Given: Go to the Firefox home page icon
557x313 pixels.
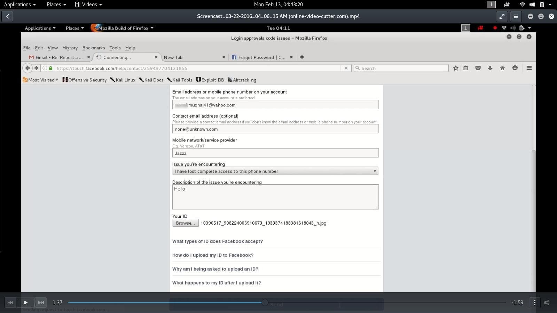Looking at the screenshot, I should tap(502, 68).
